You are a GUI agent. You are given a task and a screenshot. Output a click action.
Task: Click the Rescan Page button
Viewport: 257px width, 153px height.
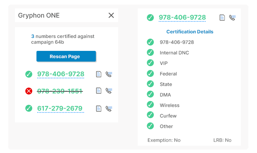(x=66, y=56)
